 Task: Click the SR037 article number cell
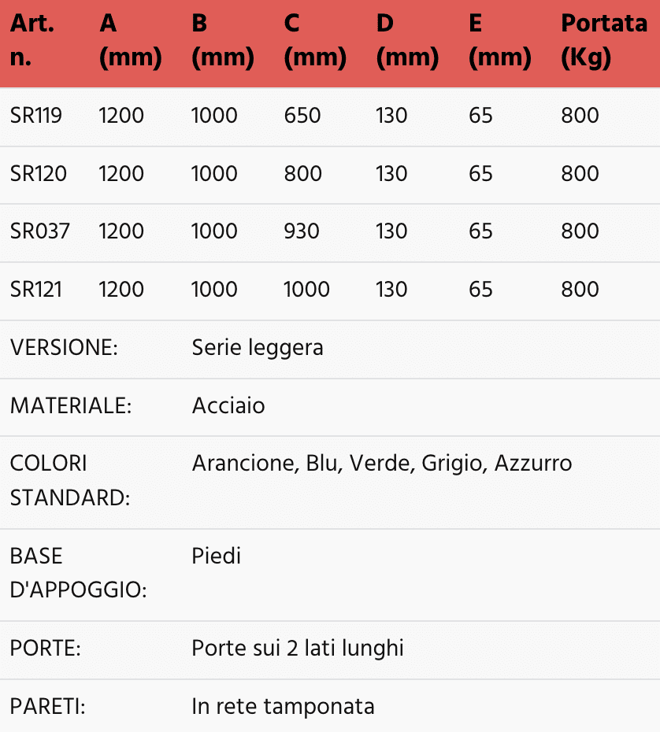point(40,231)
